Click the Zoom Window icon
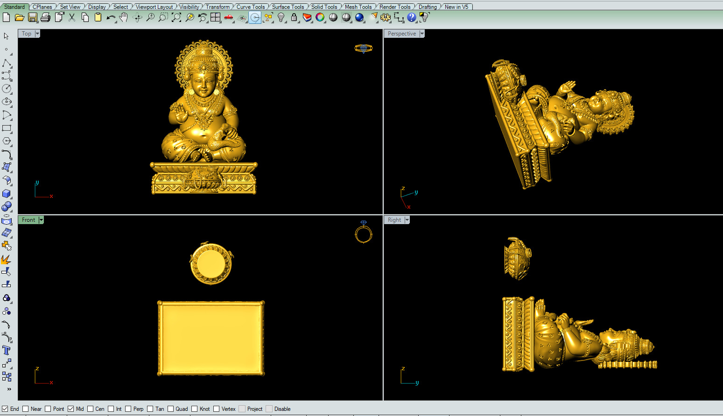The width and height of the screenshot is (723, 416). (163, 17)
